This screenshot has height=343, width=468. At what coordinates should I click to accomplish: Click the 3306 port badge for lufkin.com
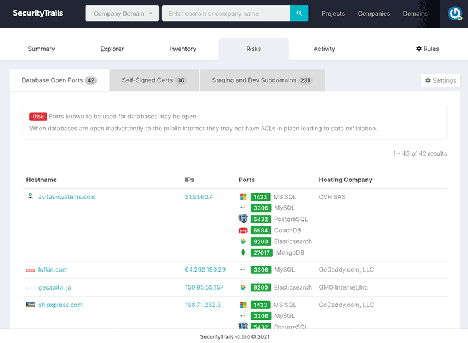261,270
